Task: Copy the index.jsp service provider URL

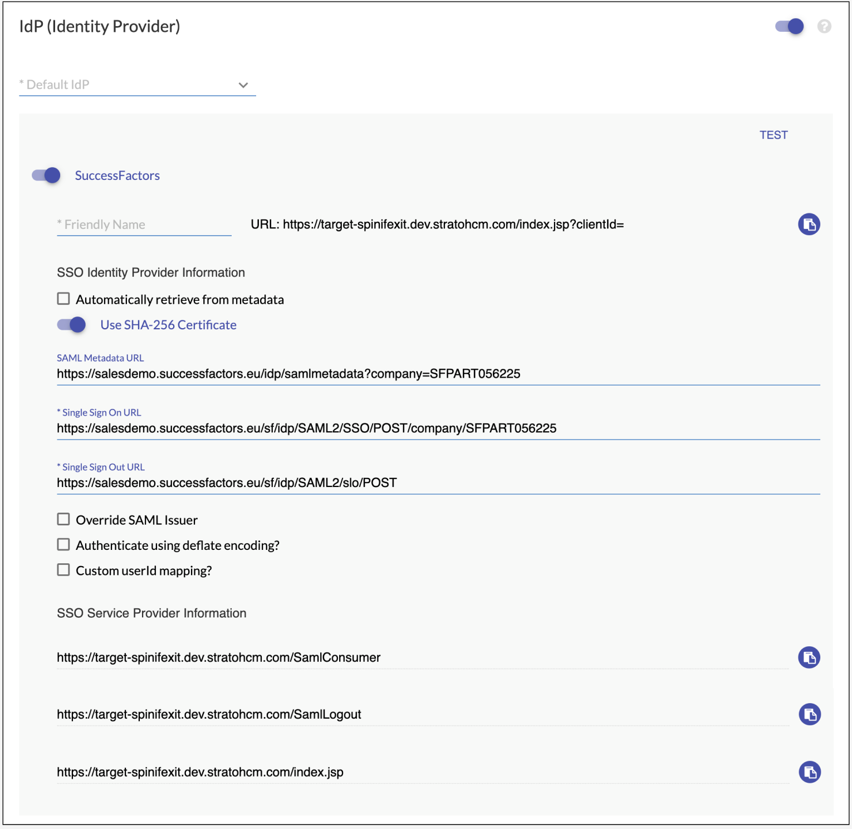Action: (809, 772)
